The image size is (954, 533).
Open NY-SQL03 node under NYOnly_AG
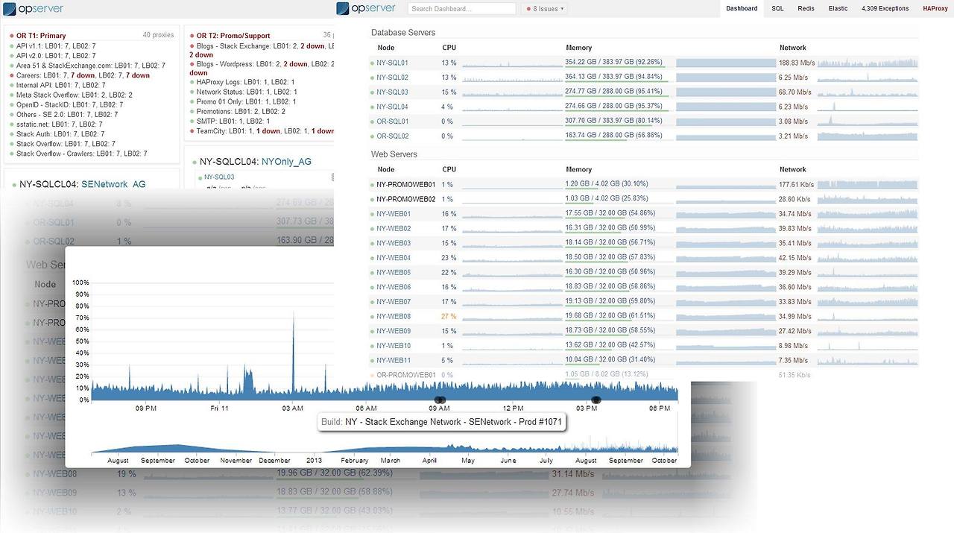coord(219,177)
